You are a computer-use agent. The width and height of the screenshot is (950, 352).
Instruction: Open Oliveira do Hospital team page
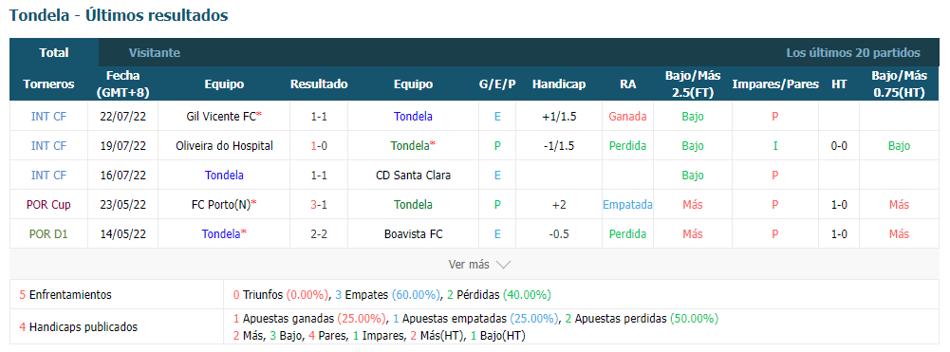pyautogui.click(x=224, y=145)
